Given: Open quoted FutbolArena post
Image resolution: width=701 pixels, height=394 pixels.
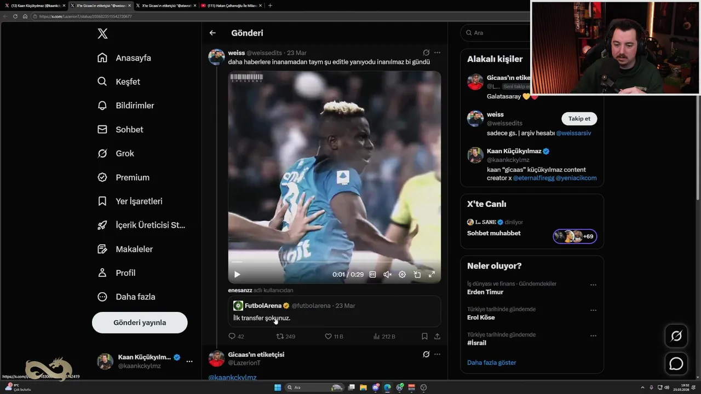Looking at the screenshot, I should pos(335,311).
